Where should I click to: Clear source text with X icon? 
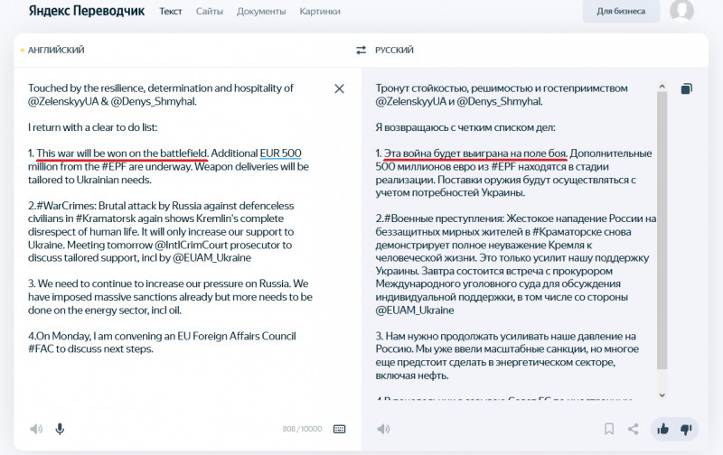tap(339, 88)
